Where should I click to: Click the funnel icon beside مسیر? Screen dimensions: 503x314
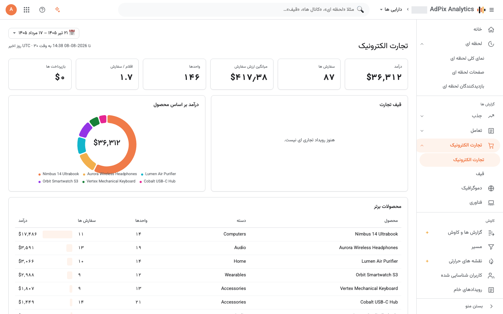click(491, 247)
